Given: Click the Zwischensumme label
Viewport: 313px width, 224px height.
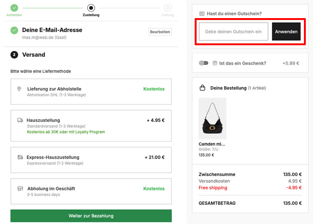Looking at the screenshot, I should (x=217, y=175).
